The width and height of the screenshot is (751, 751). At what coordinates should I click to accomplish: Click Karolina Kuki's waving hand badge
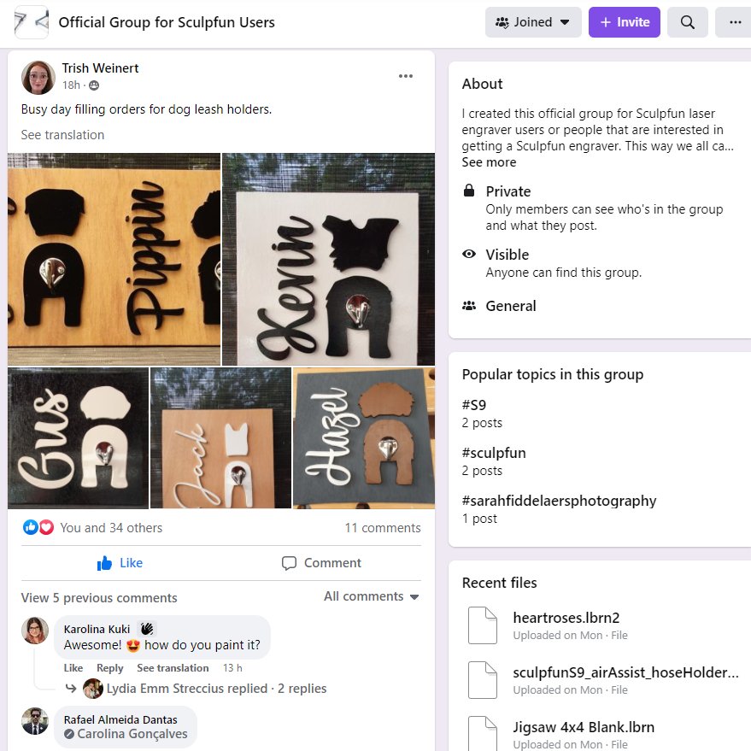tap(147, 628)
